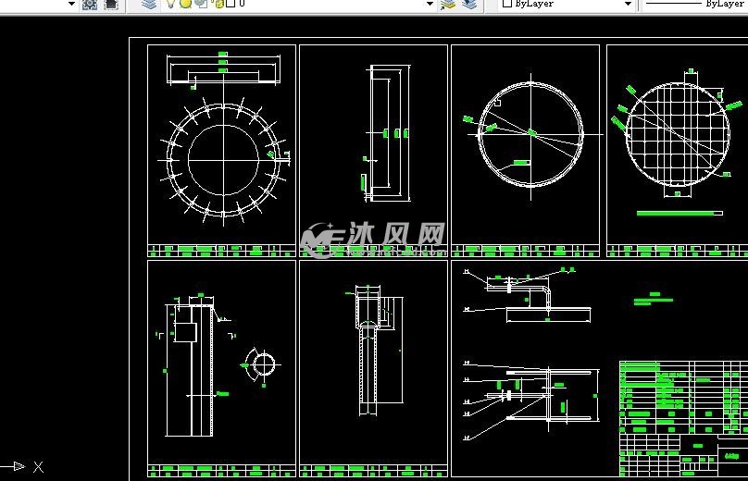Click the Layer Previous icon
The image size is (748, 481).
coord(469,4)
